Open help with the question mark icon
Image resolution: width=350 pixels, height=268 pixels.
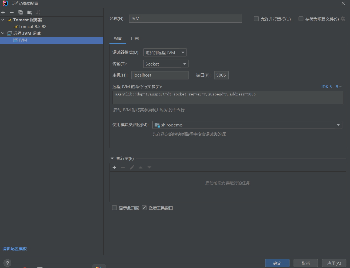click(7, 263)
